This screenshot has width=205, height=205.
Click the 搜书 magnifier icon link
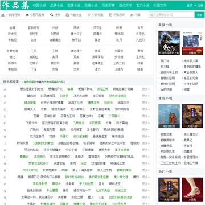(x=55, y=15)
